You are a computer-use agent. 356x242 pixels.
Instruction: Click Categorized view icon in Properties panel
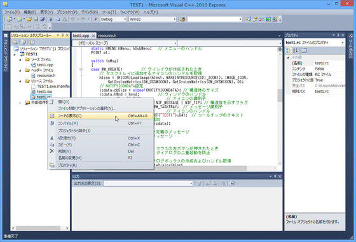289,50
